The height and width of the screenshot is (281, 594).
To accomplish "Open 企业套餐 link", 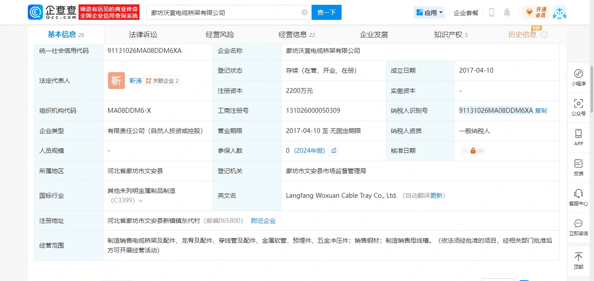I will (466, 13).
